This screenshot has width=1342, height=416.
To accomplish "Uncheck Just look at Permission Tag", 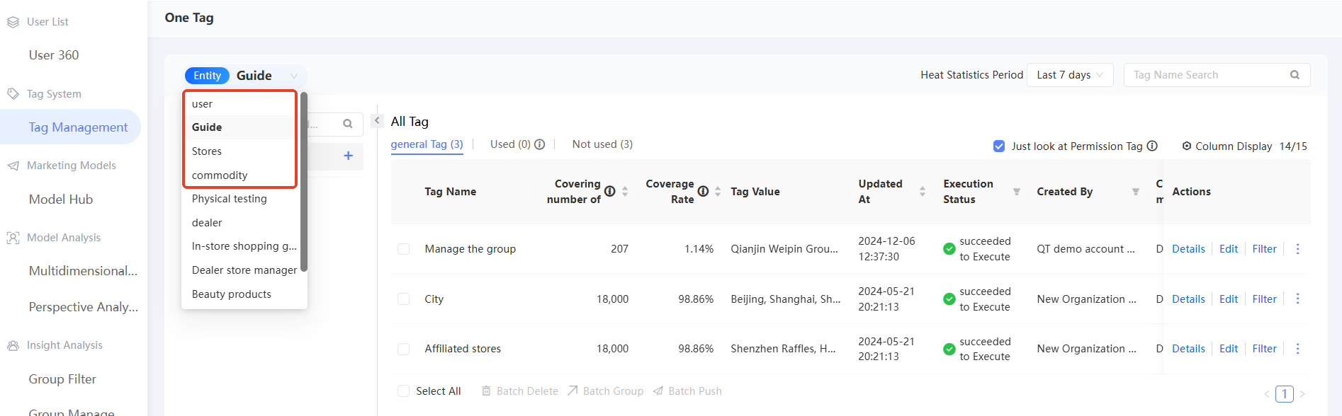I will (999, 146).
